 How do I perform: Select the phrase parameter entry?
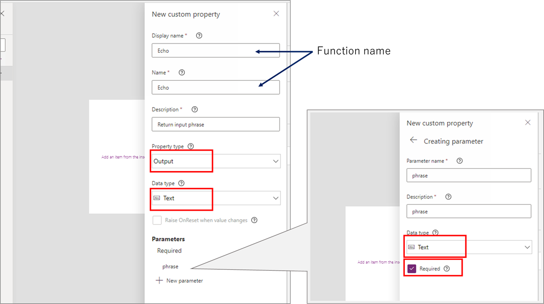coord(170,267)
